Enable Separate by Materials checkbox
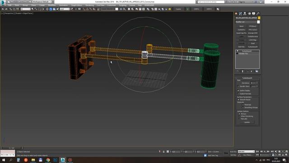Viewport: 289px width, 163px height. (x=243, y=105)
